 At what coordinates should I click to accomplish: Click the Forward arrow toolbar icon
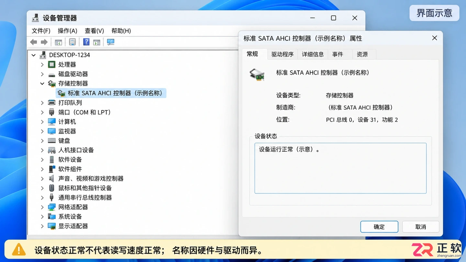(44, 42)
